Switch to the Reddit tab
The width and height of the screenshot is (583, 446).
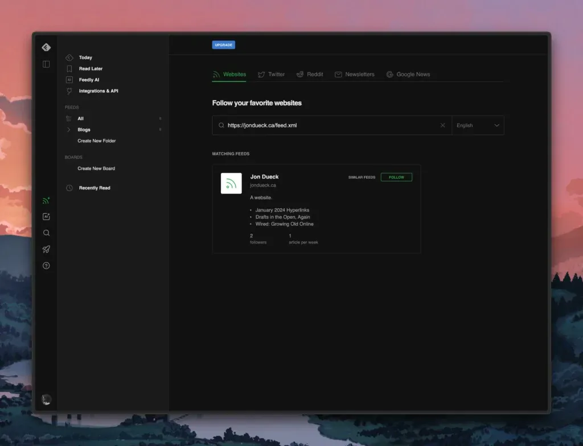point(309,75)
